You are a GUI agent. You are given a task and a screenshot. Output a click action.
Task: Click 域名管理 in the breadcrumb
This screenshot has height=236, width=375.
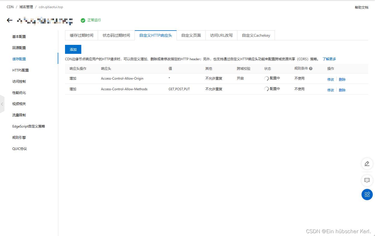tap(26, 7)
